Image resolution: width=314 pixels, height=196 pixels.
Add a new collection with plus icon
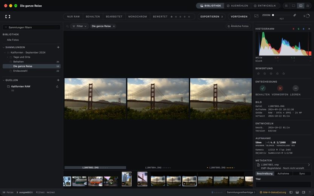[58, 47]
